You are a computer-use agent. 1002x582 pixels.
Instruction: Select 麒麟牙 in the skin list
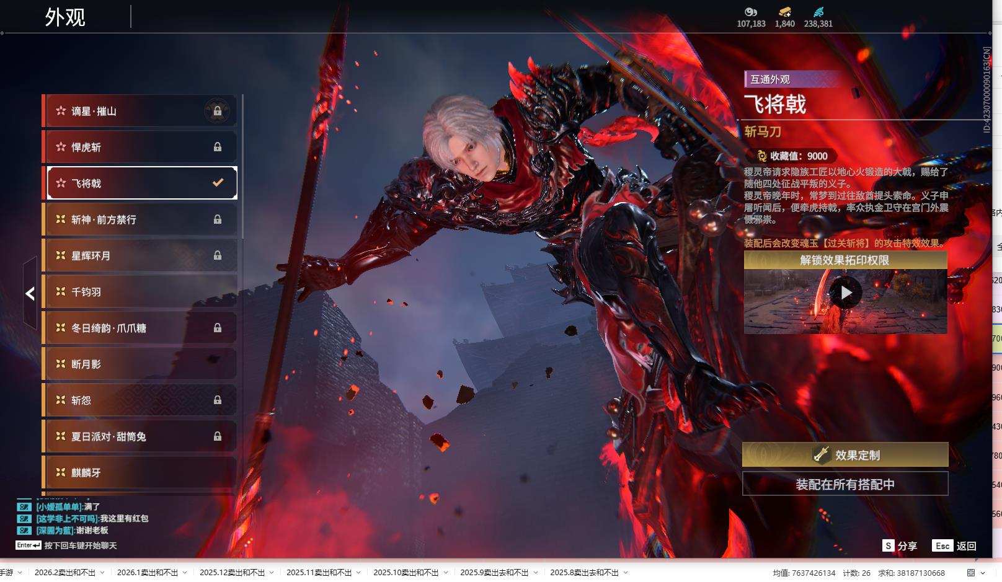140,473
